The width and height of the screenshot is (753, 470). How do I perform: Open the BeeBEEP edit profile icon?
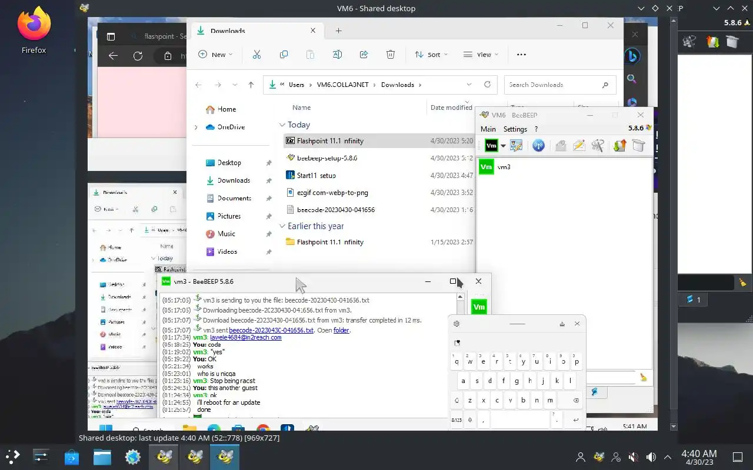(517, 146)
